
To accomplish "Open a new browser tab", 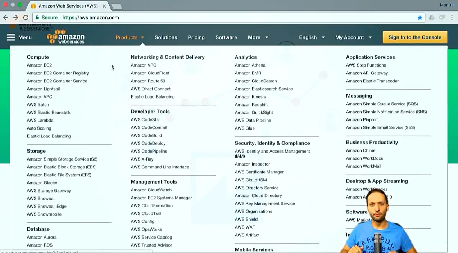I will (117, 6).
